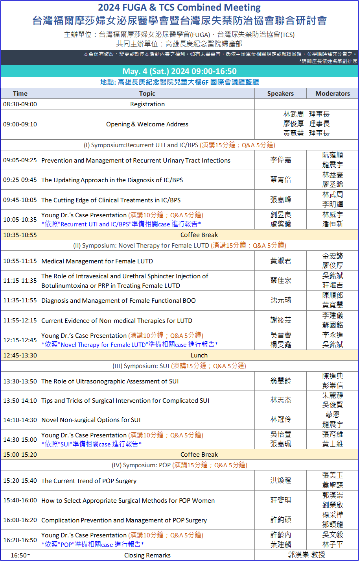Select 'Opening & Welcome Address' cell

pos(147,124)
